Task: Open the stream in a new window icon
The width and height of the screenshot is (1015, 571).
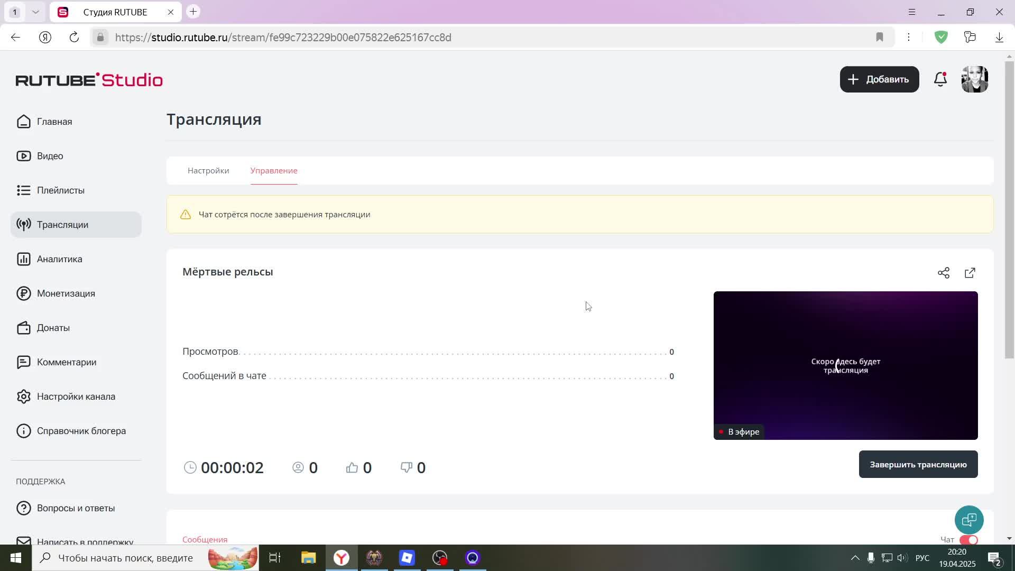Action: [970, 273]
